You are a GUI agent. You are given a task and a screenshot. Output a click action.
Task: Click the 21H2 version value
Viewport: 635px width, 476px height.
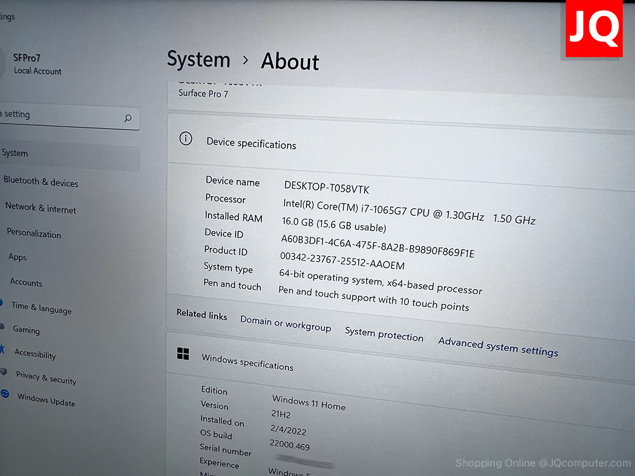tap(281, 415)
